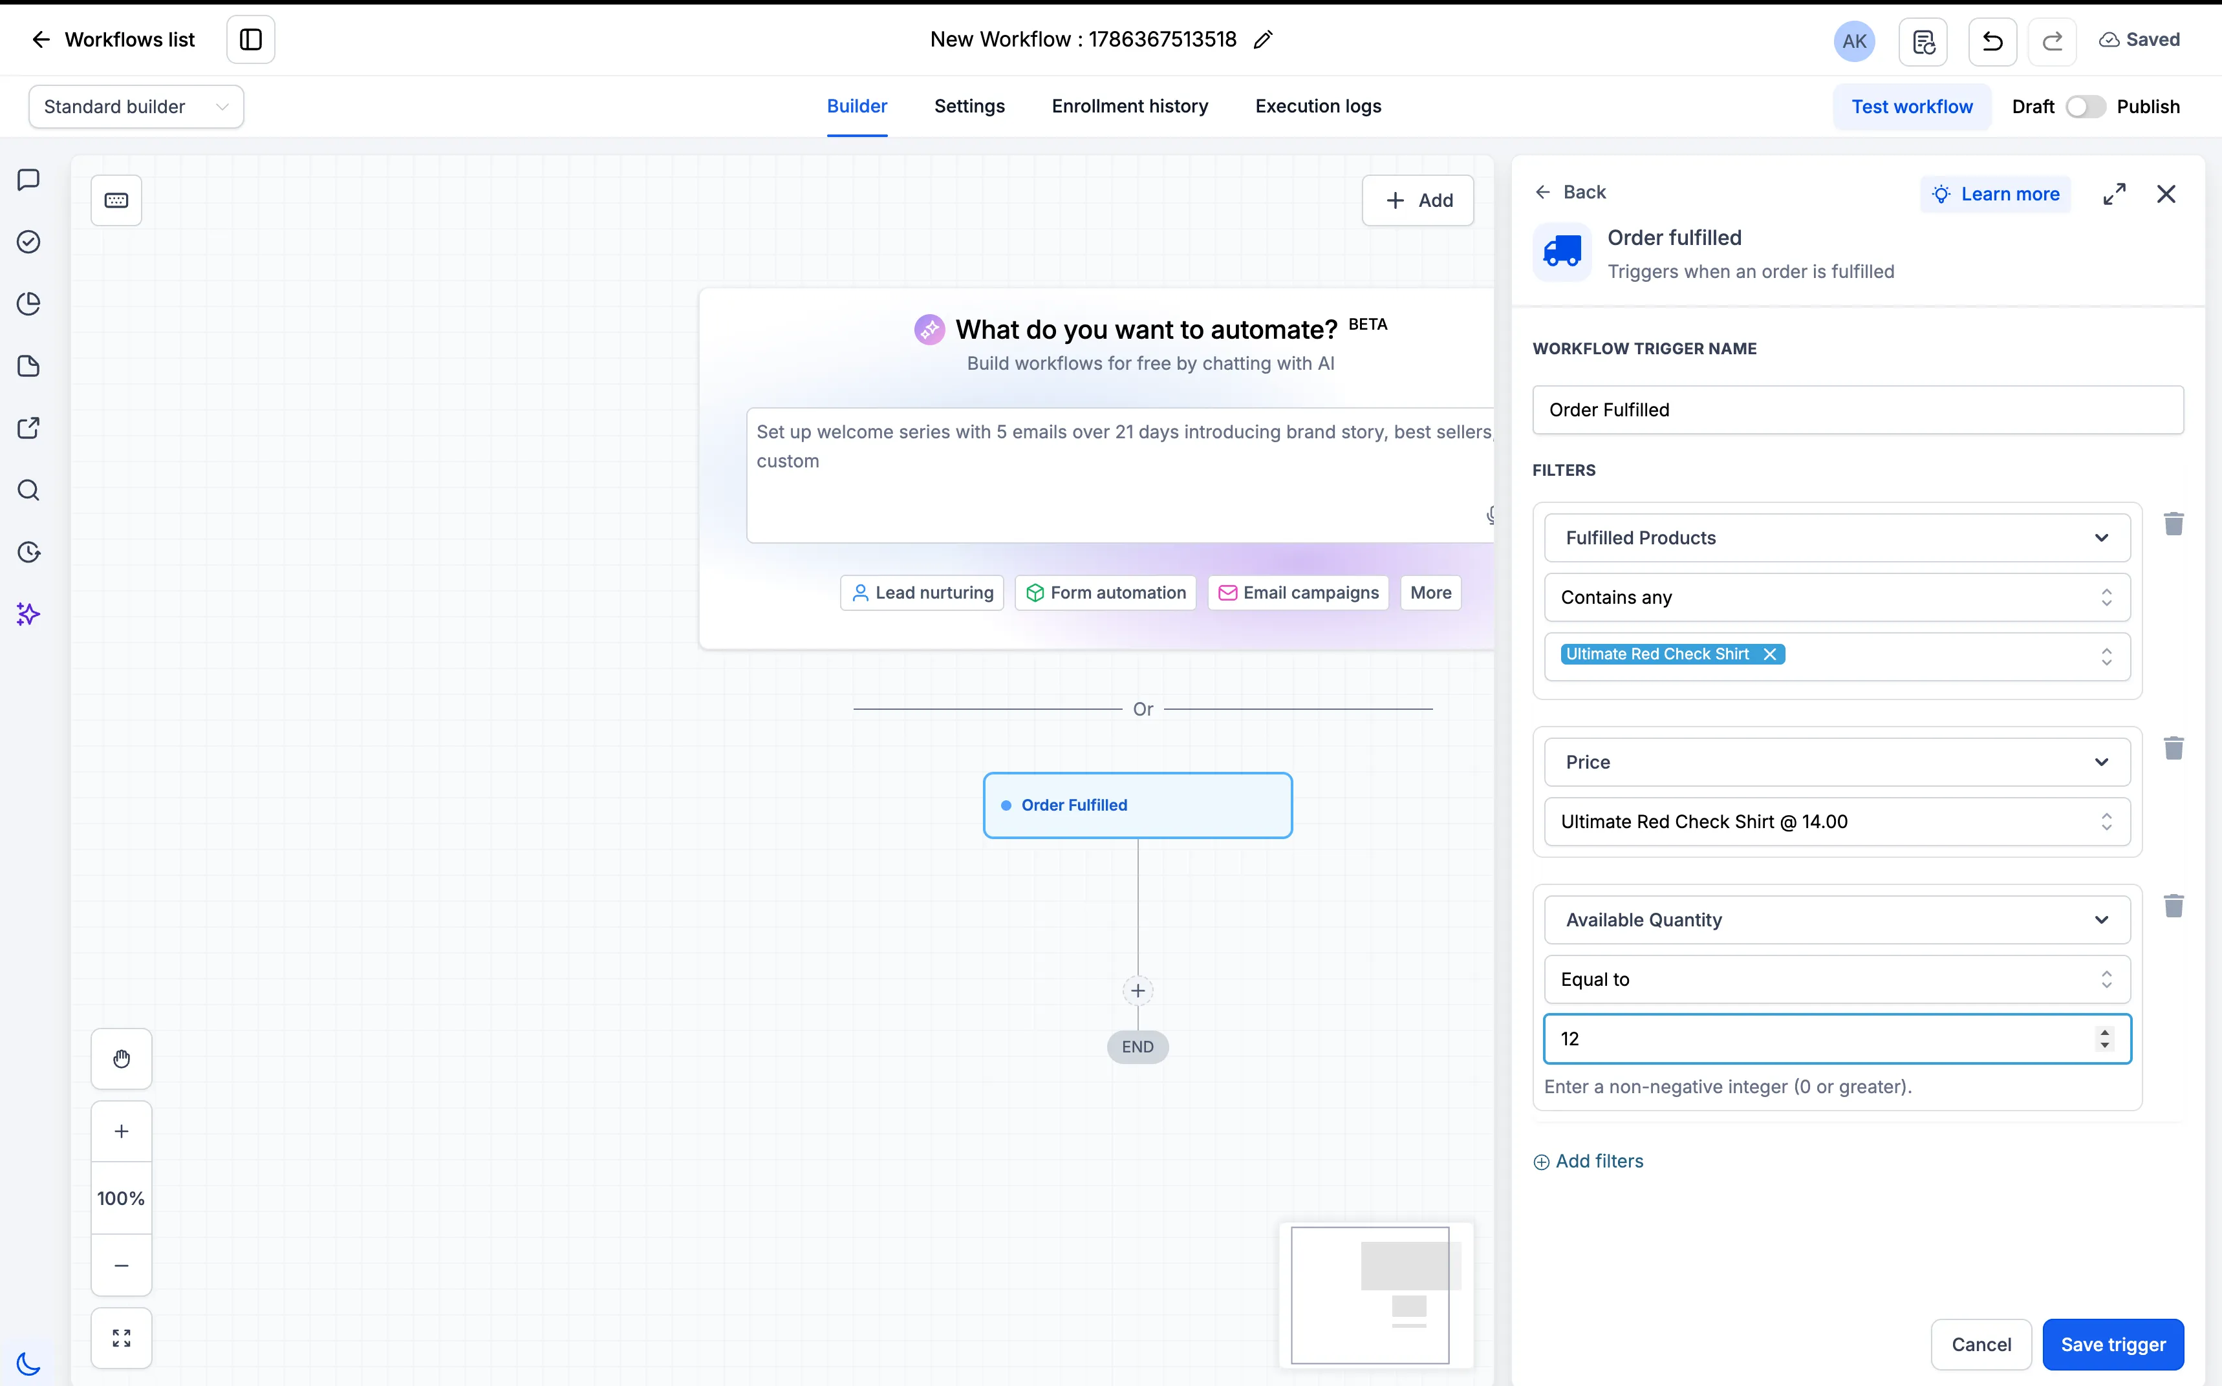Select the hand pan tool
The image size is (2222, 1386).
[x=121, y=1059]
